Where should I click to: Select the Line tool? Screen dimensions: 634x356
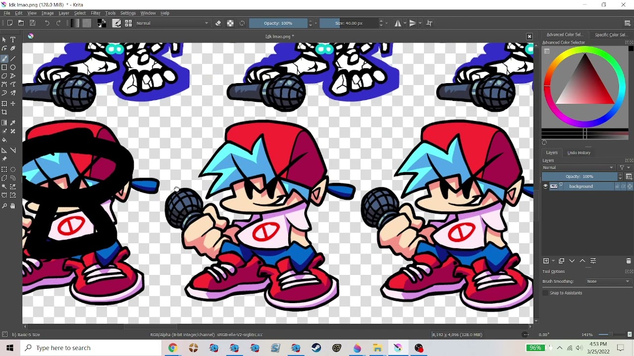(13, 58)
